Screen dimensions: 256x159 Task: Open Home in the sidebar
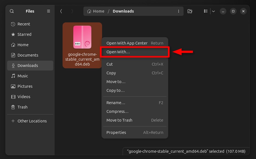click(x=30, y=45)
